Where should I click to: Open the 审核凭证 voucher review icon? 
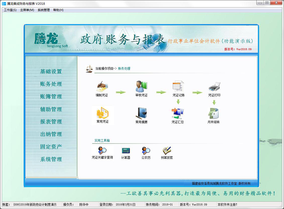(x=141, y=87)
